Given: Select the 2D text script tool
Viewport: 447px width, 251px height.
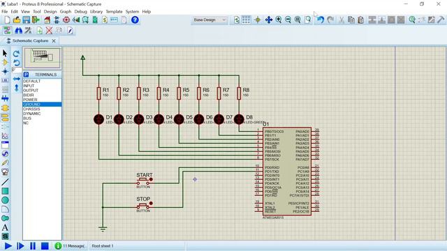Looking at the screenshot, I should coord(5,227).
